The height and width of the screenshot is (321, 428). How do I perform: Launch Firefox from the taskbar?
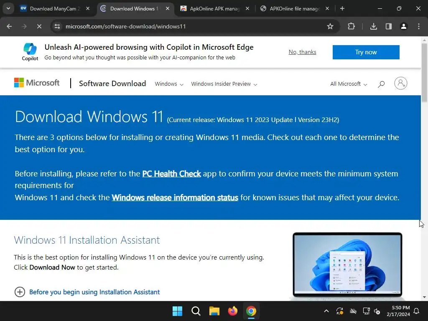point(233,311)
